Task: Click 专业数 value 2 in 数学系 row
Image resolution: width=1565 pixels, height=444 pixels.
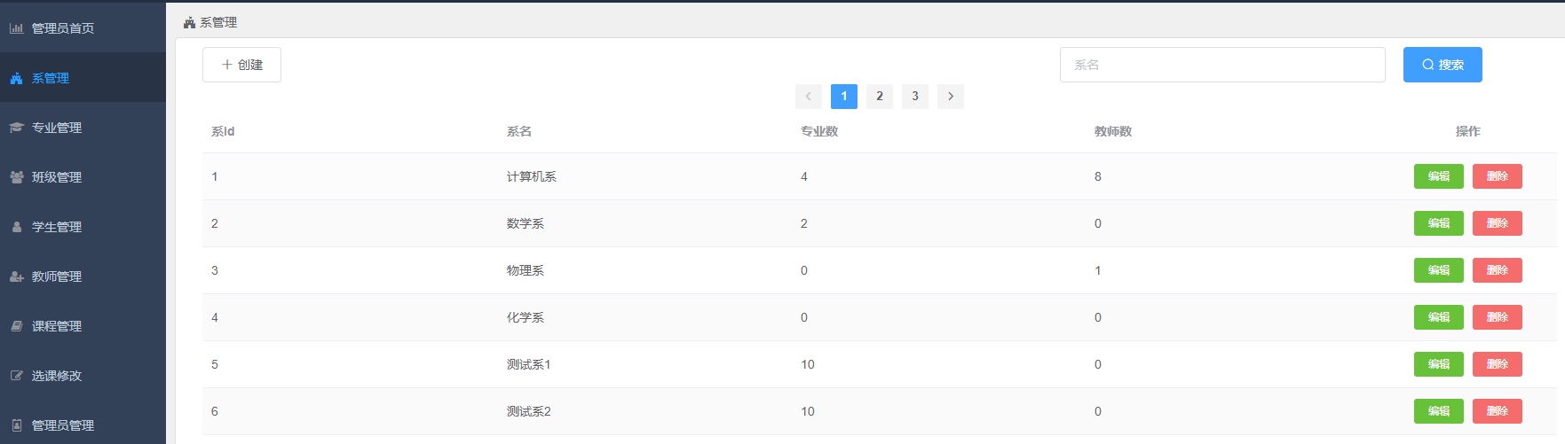Action: 804,223
